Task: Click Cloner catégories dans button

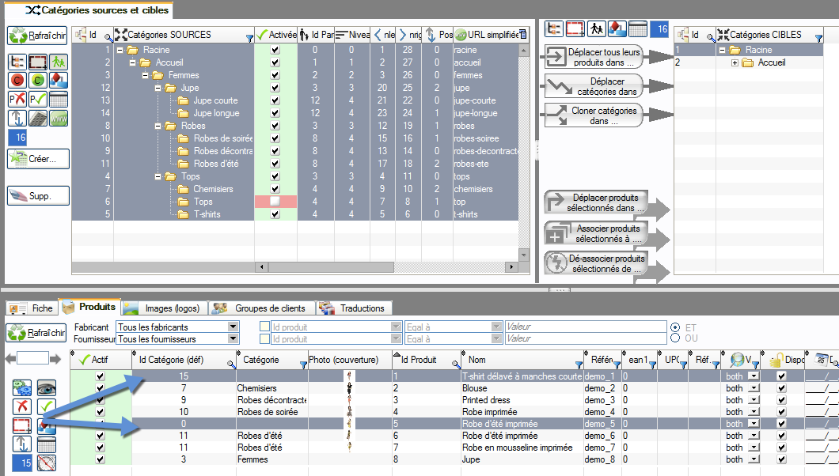Action: (x=596, y=115)
